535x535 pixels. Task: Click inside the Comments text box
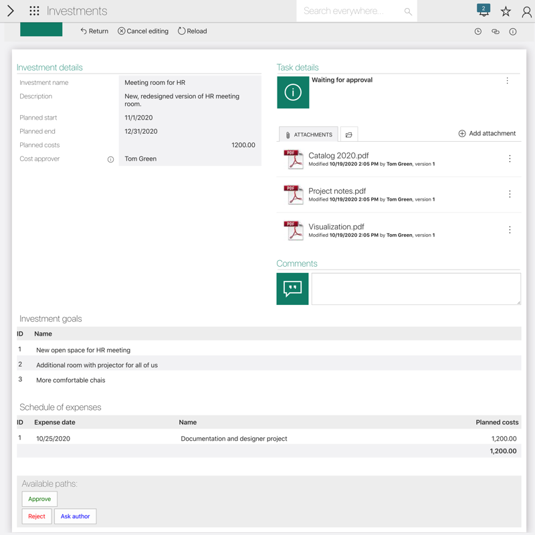(415, 289)
